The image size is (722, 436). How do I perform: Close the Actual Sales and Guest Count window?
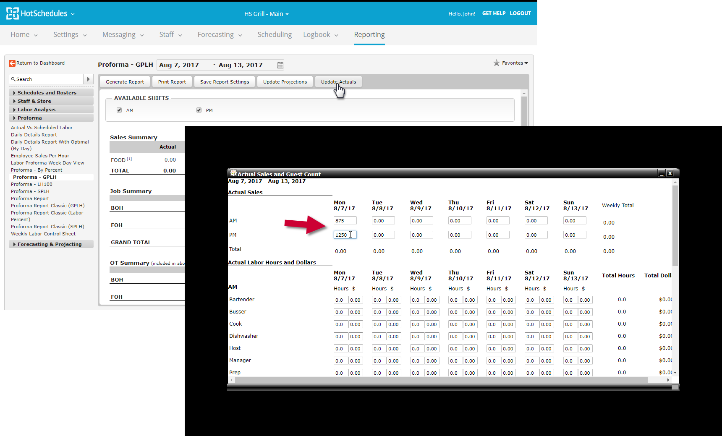click(x=670, y=173)
